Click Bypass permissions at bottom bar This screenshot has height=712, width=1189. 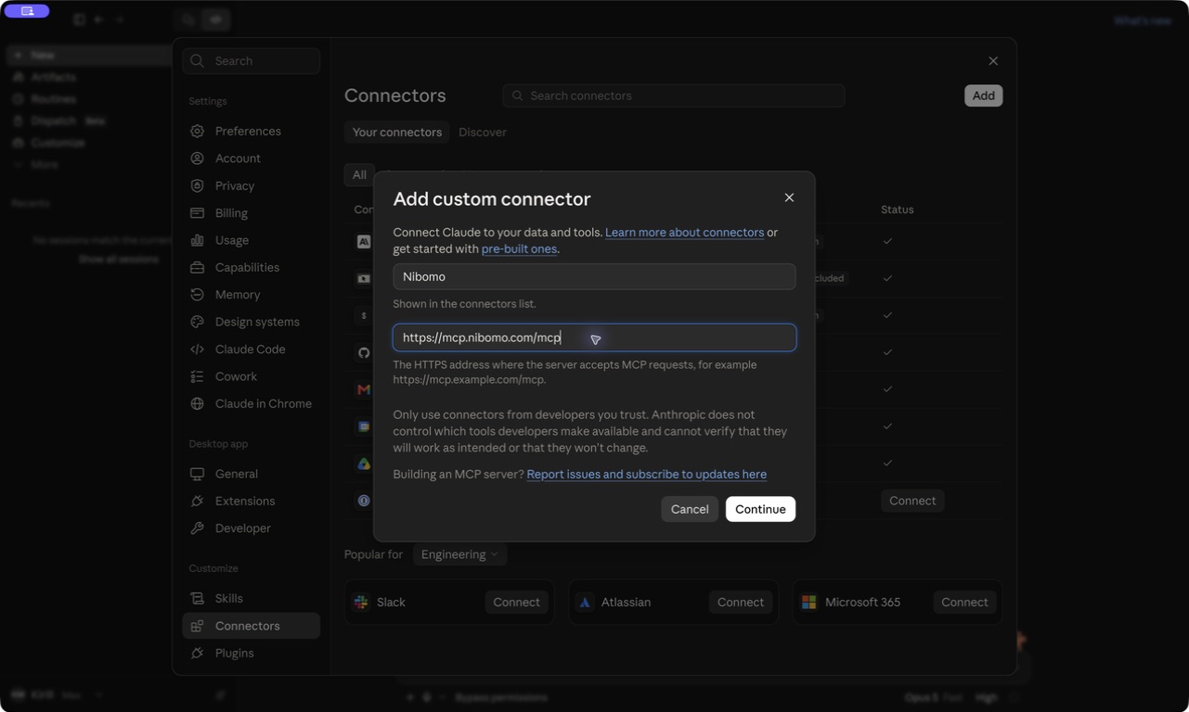501,697
